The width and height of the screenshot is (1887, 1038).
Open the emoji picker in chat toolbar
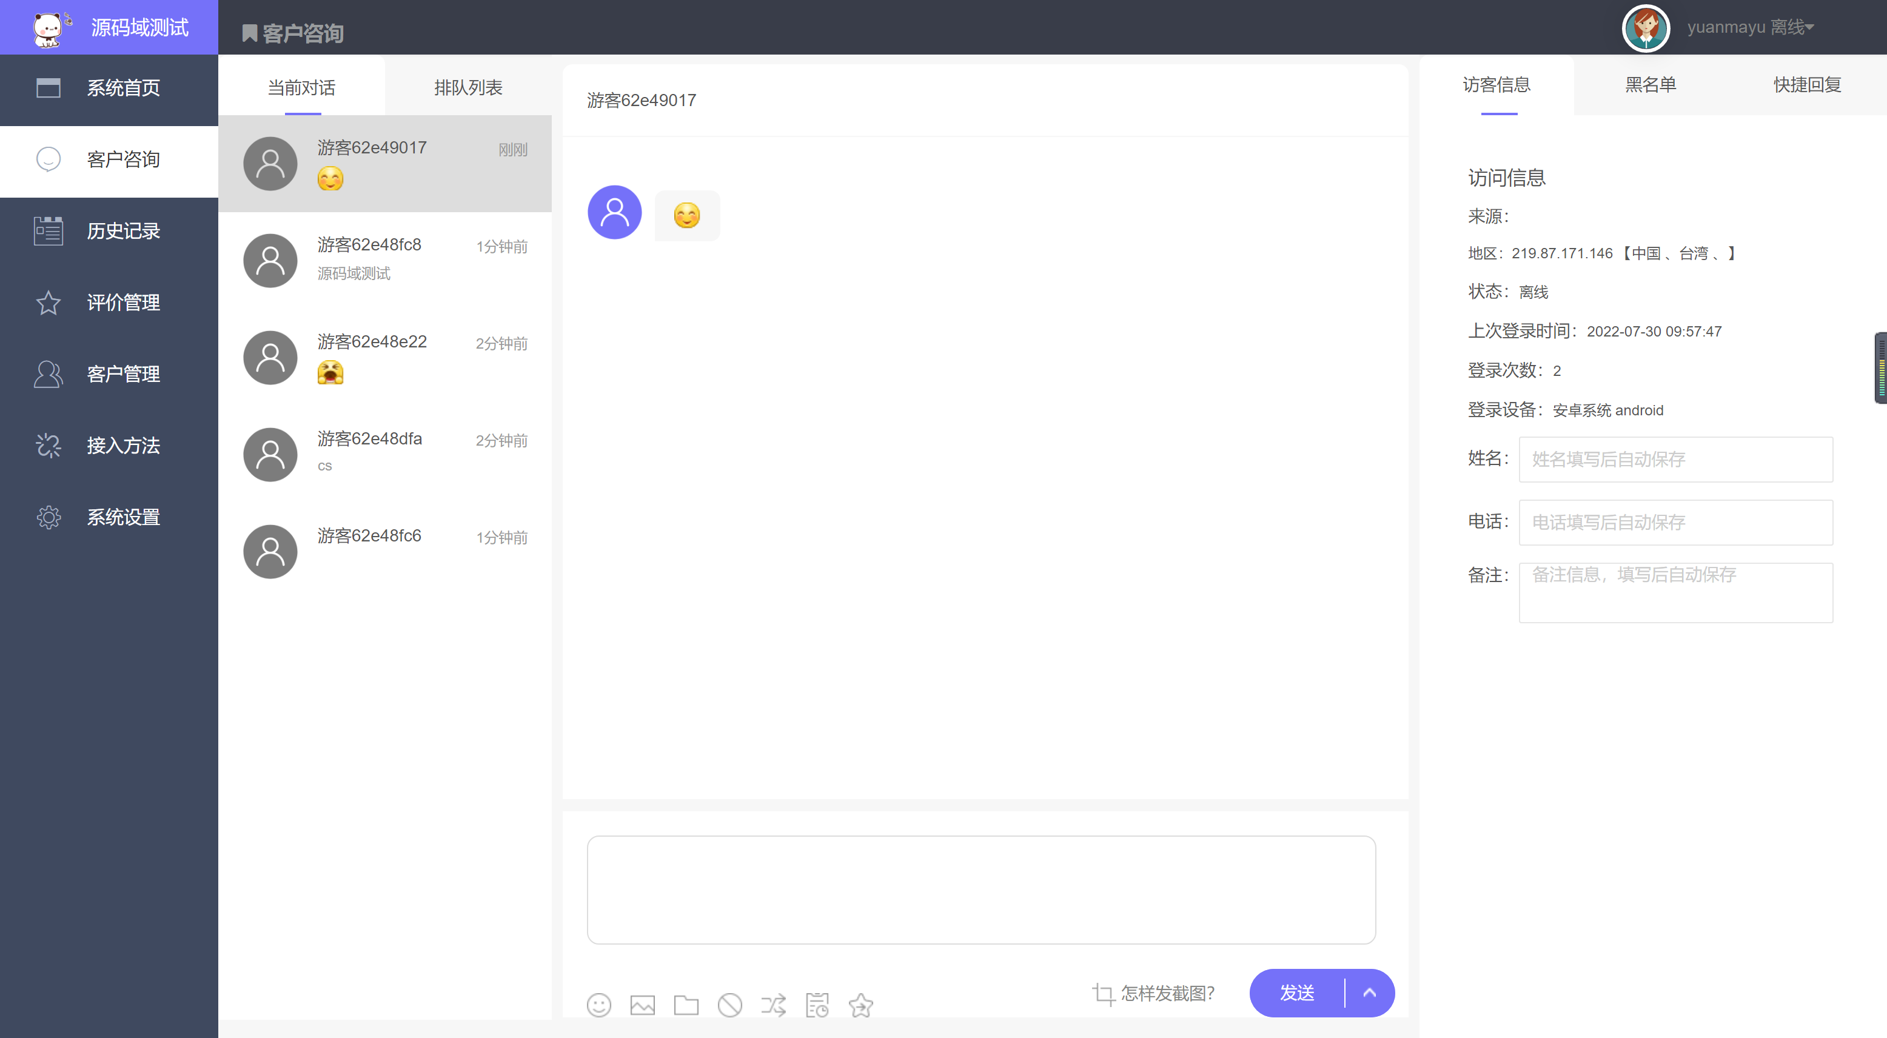point(599,1005)
